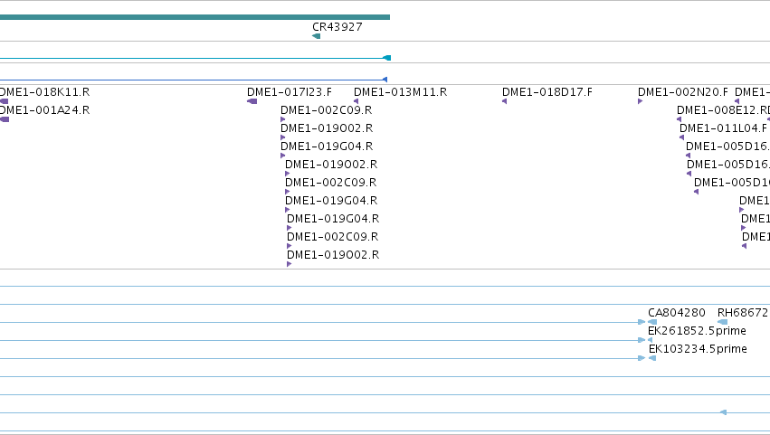
Task: Click the DME1-011L04.F label
Action: [723, 128]
